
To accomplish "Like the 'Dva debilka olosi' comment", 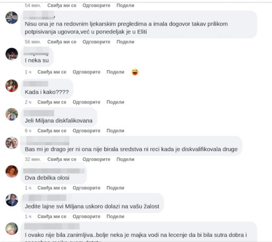I will 52,188.
